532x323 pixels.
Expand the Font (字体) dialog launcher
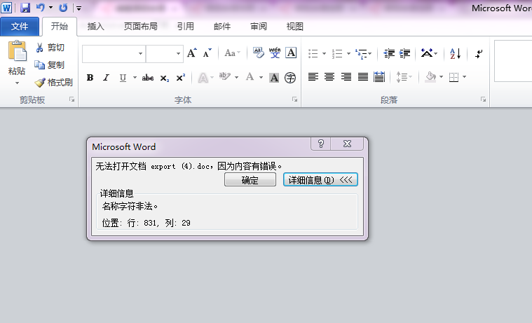pyautogui.click(x=294, y=100)
